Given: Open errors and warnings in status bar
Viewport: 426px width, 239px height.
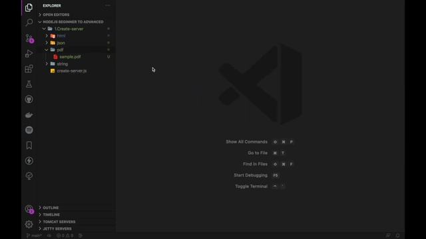Looking at the screenshot, I should pyautogui.click(x=65, y=236).
